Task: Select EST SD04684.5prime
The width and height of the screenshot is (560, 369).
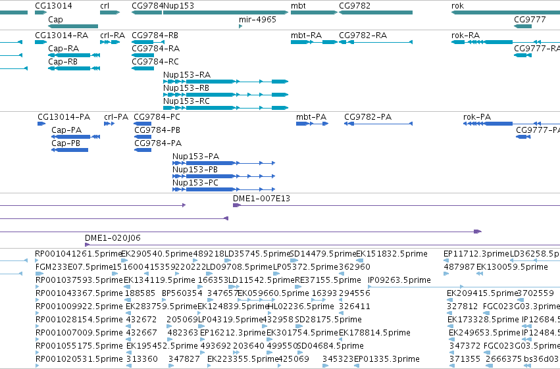Action: tap(330, 346)
